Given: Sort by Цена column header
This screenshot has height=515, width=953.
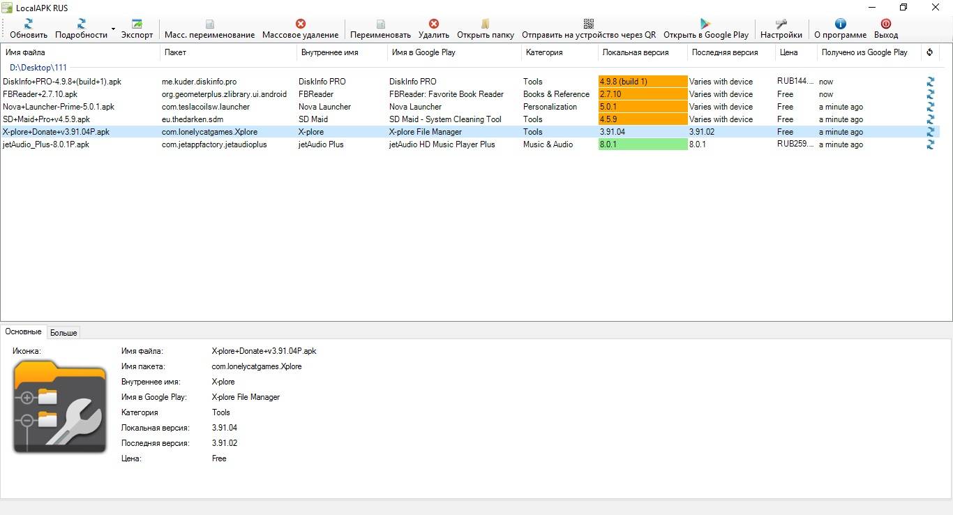Looking at the screenshot, I should point(796,52).
